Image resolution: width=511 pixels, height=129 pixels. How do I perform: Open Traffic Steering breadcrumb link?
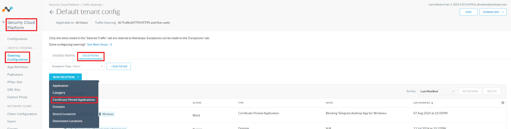click(92, 5)
